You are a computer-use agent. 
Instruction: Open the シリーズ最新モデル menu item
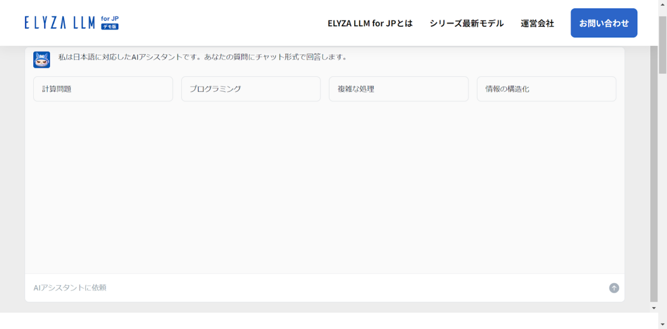pos(466,23)
